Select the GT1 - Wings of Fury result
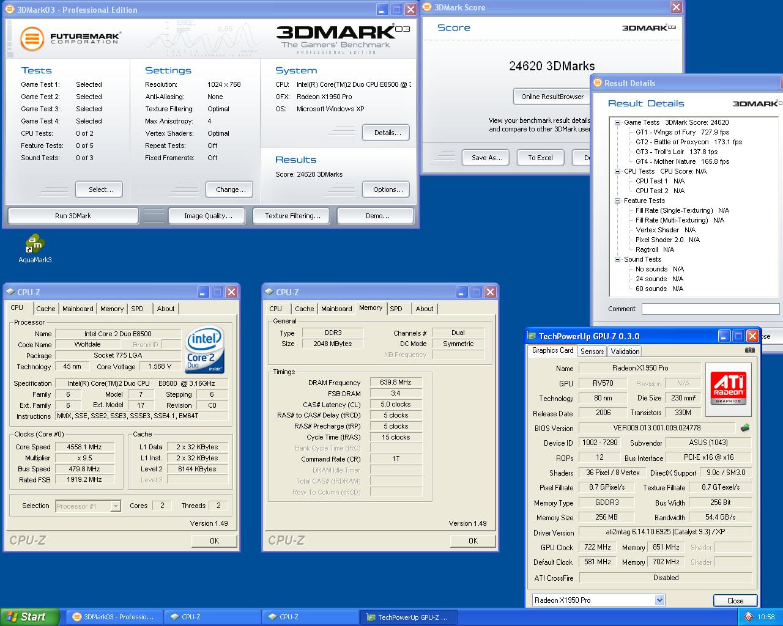The width and height of the screenshot is (783, 626). [x=682, y=132]
